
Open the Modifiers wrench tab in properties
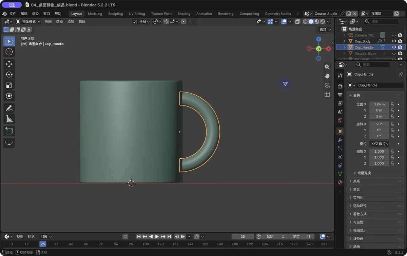click(x=340, y=140)
